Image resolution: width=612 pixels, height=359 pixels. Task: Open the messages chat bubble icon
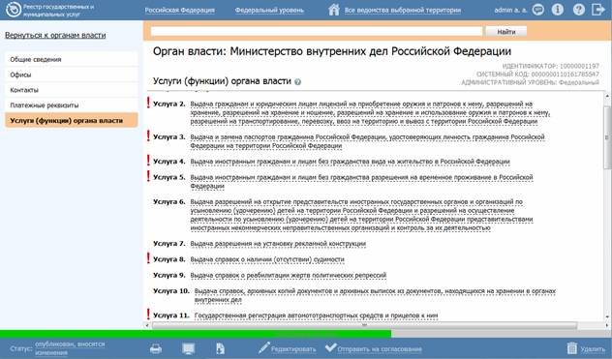537,10
